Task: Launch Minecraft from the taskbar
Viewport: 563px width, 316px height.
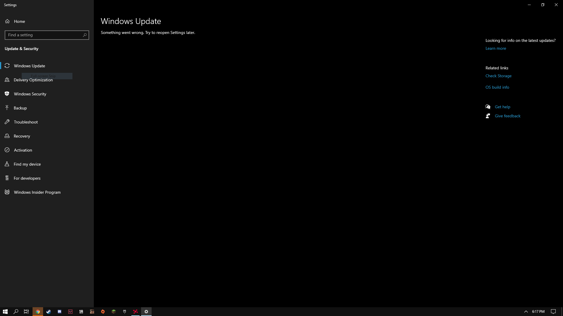Action: tap(114, 312)
